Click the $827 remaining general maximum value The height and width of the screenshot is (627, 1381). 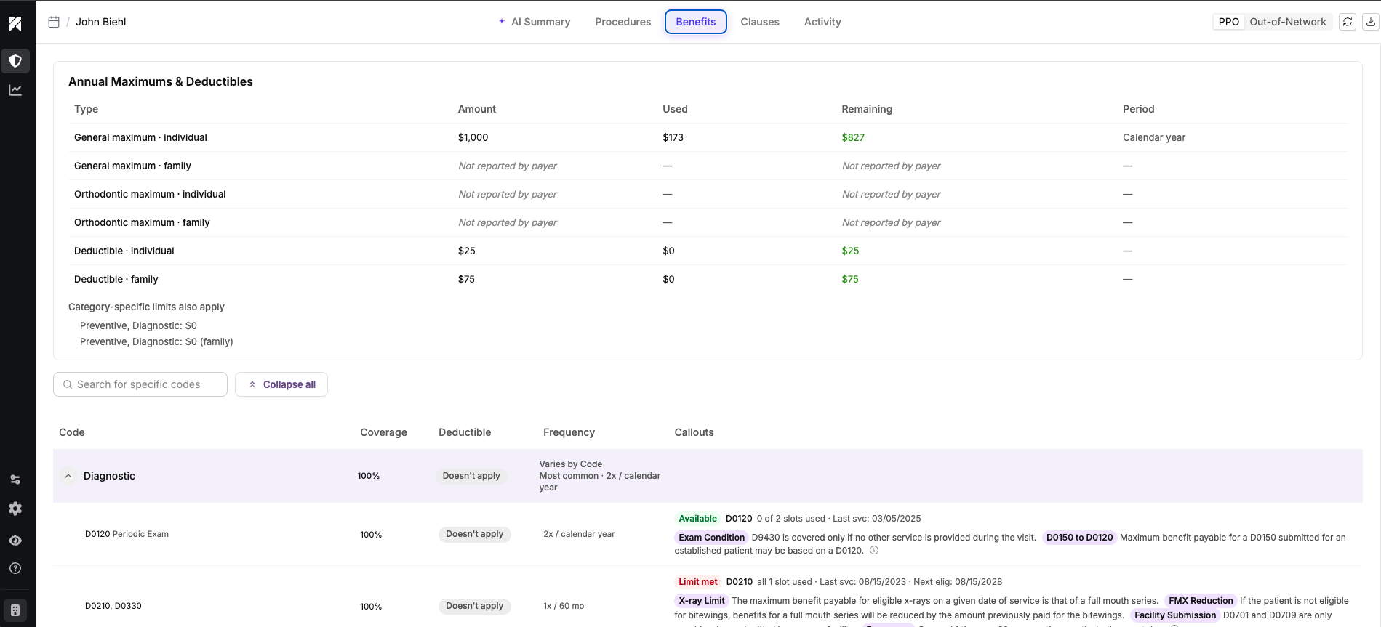point(853,137)
